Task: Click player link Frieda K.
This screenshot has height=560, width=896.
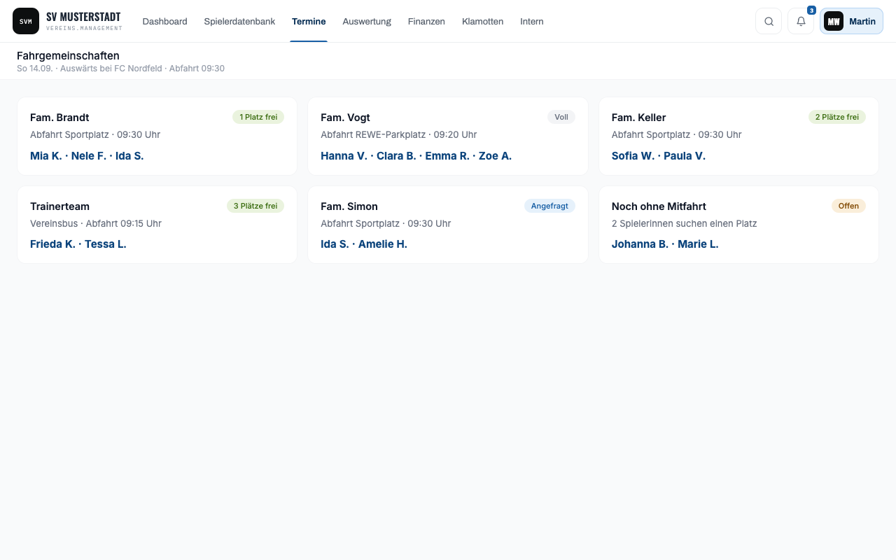Action: pyautogui.click(x=52, y=244)
